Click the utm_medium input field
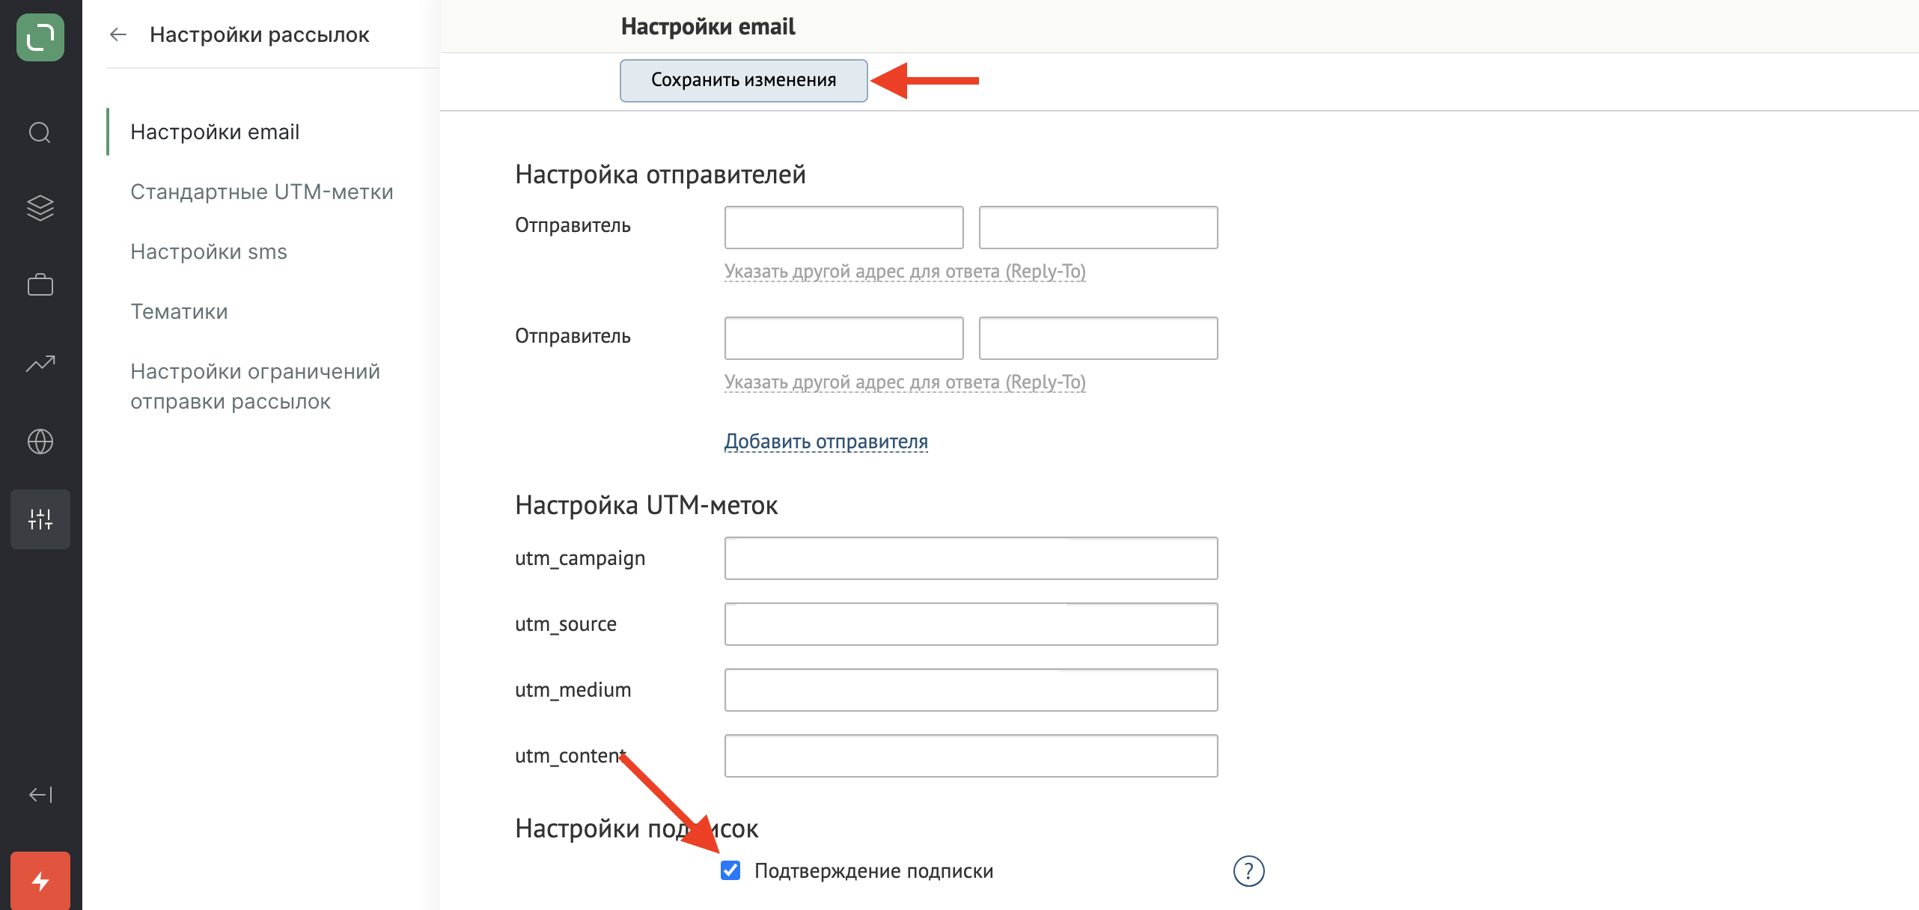Image resolution: width=1919 pixels, height=910 pixels. click(971, 690)
